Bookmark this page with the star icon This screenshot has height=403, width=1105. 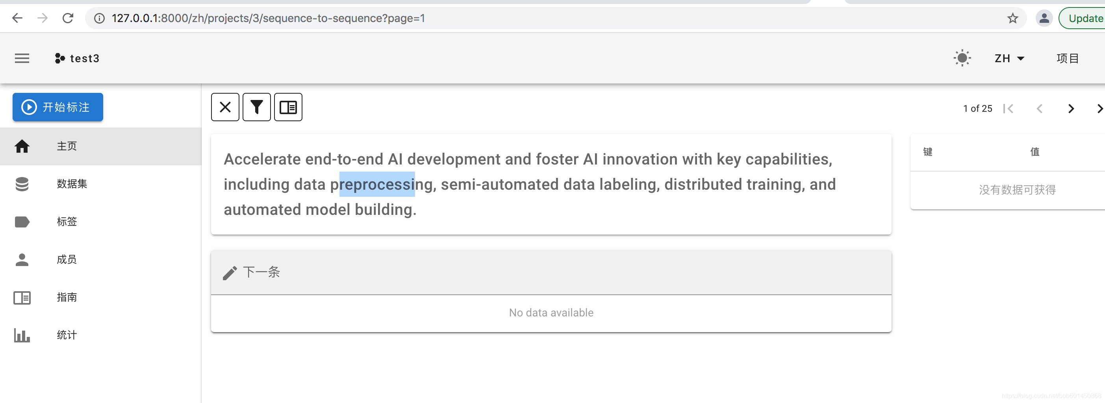[x=1012, y=18]
